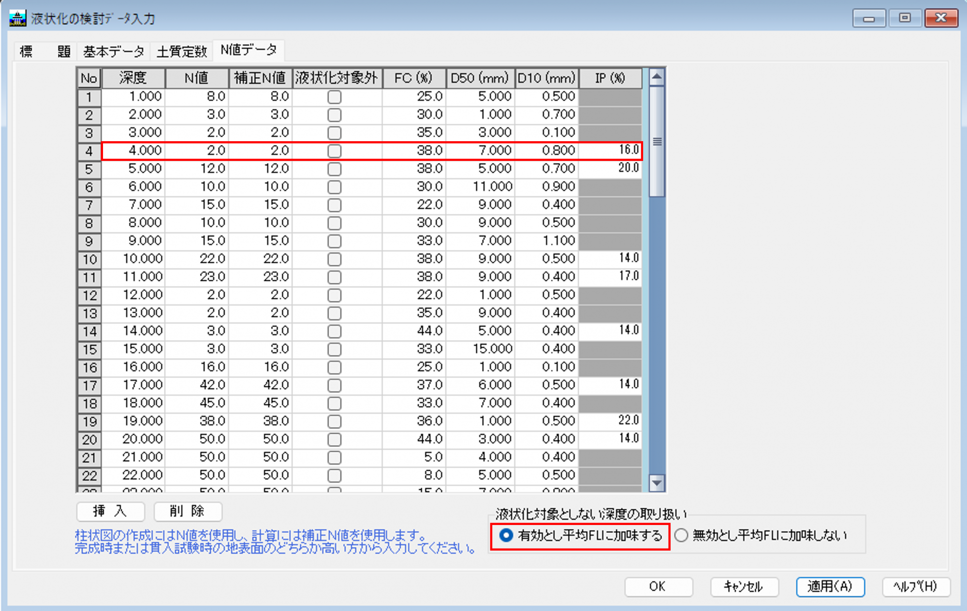
Task: Maximize the dialog window
Action: 905,18
